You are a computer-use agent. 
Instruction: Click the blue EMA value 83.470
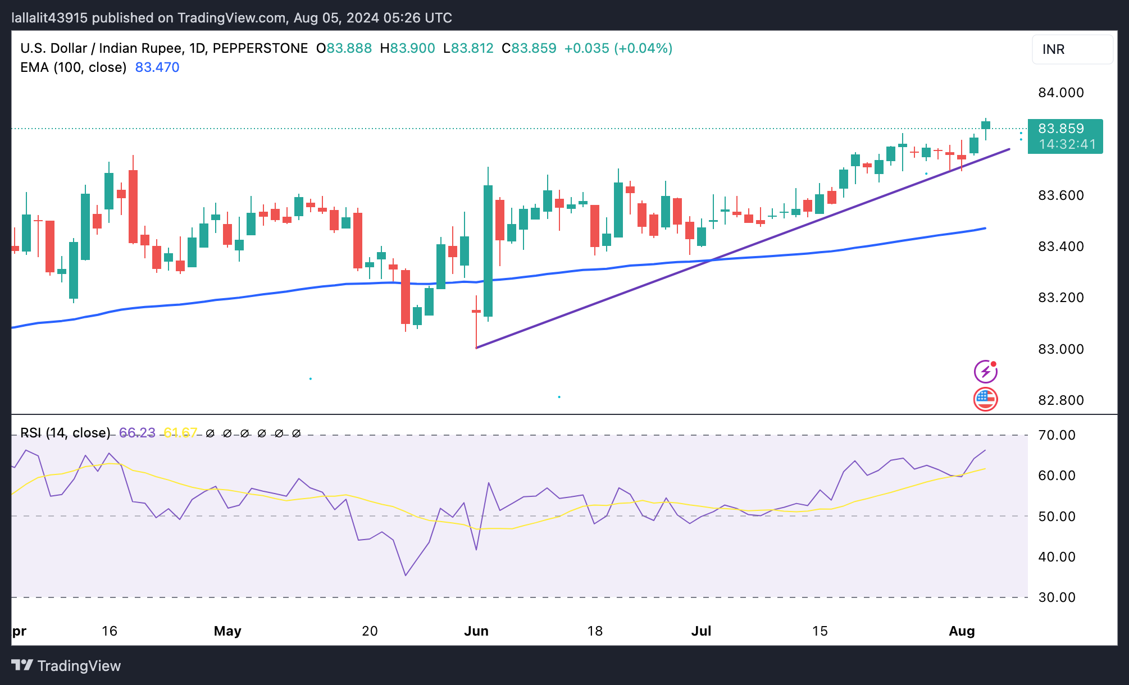157,67
